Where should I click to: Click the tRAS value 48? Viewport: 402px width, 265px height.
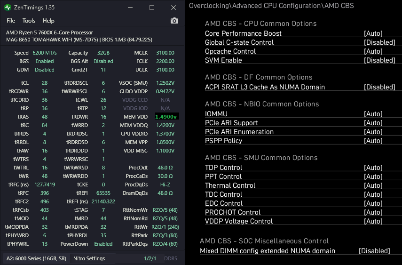pyautogui.click(x=45, y=117)
